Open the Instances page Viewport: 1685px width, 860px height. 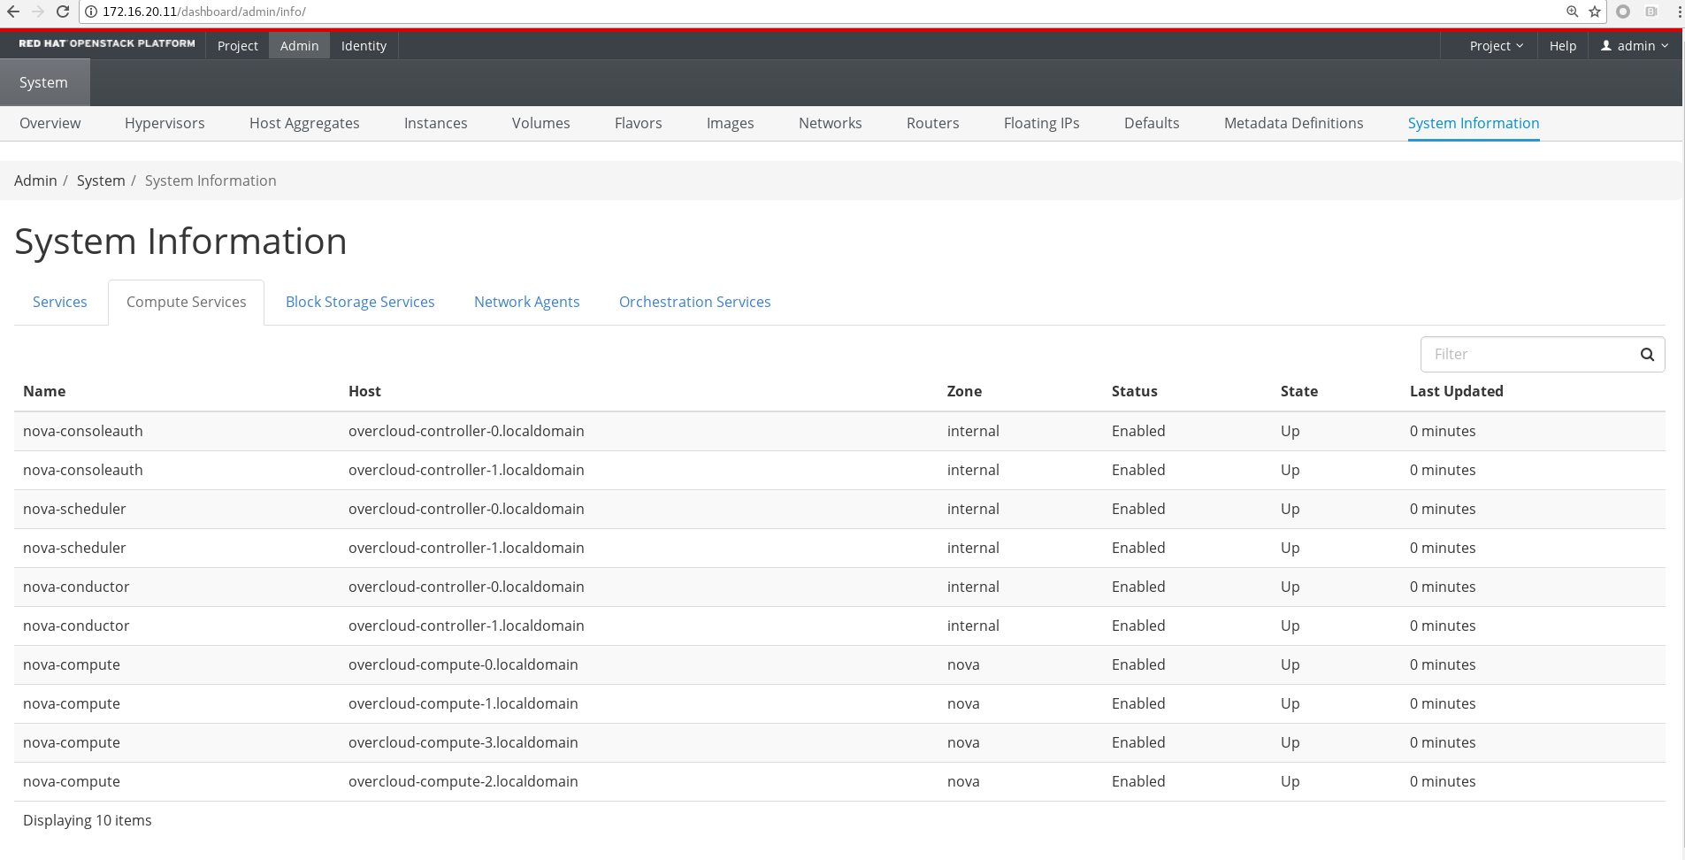435,123
